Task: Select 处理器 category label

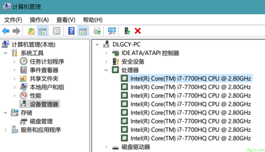Action: click(x=130, y=70)
